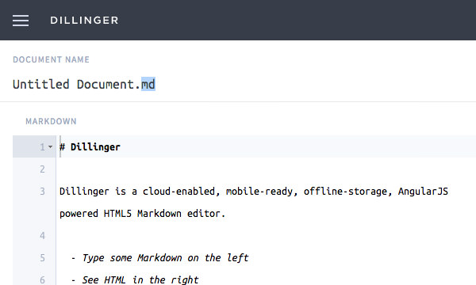The image size is (476, 285).
Task: Place cursor in the # Dillinger heading
Action: pyautogui.click(x=90, y=147)
